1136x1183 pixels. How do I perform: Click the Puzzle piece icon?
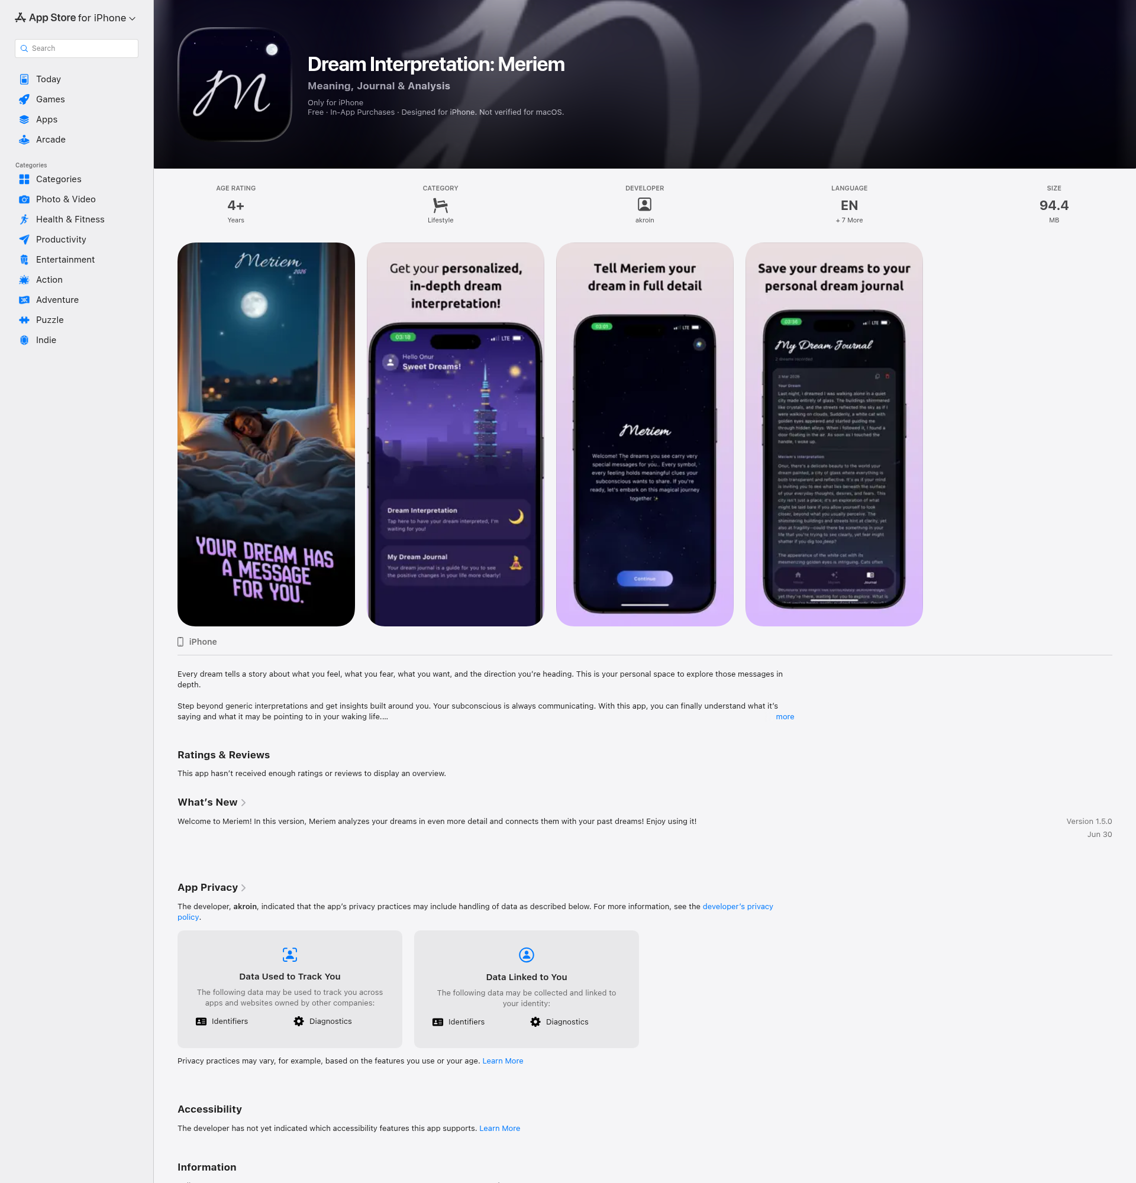coord(24,320)
